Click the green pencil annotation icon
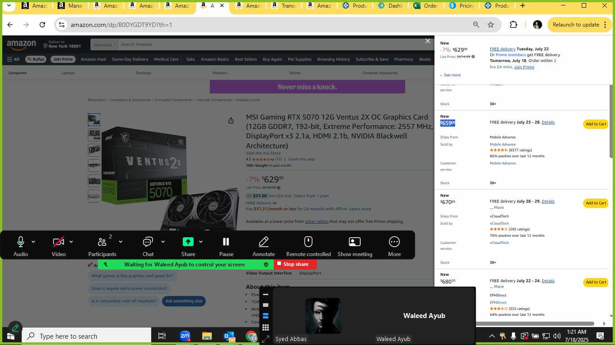The width and height of the screenshot is (615, 345). [x=15, y=328]
